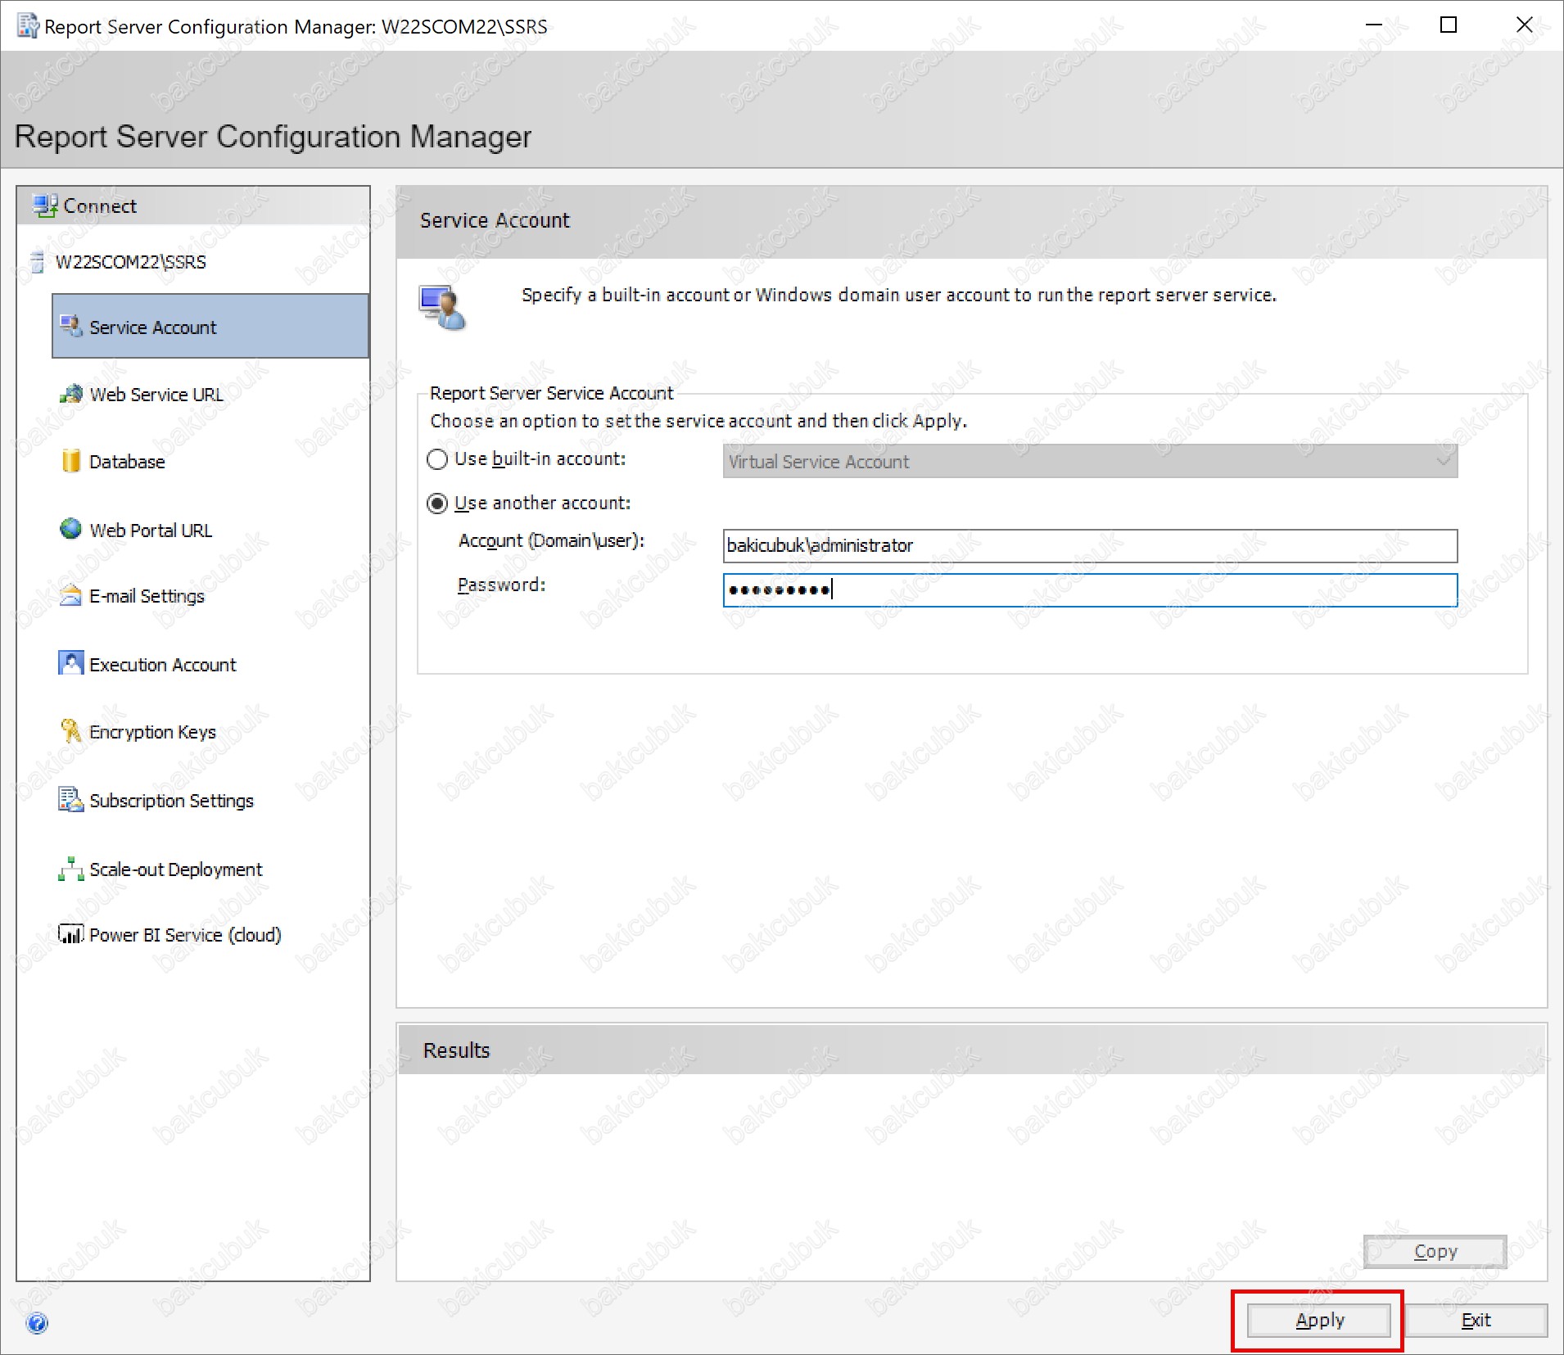Click the Account (Domain\user) input field
The width and height of the screenshot is (1564, 1355).
click(1090, 546)
